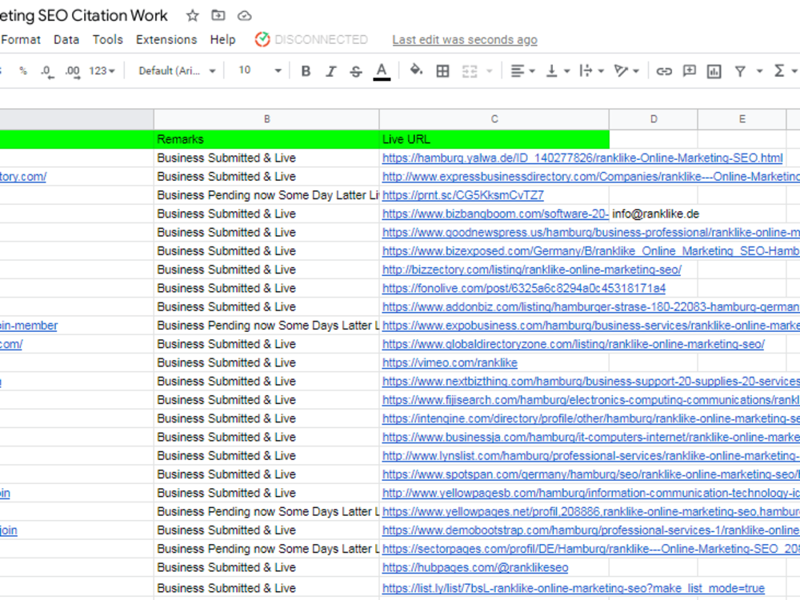This screenshot has height=600, width=800.
Task: Click the cloud document status icon
Action: point(244,16)
